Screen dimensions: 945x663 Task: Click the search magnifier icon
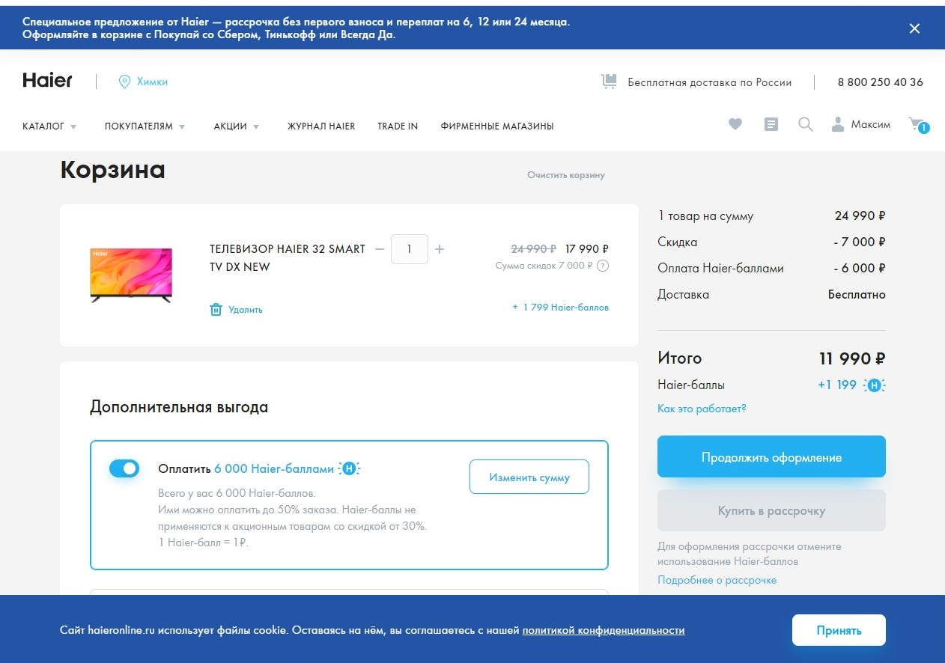click(x=806, y=125)
